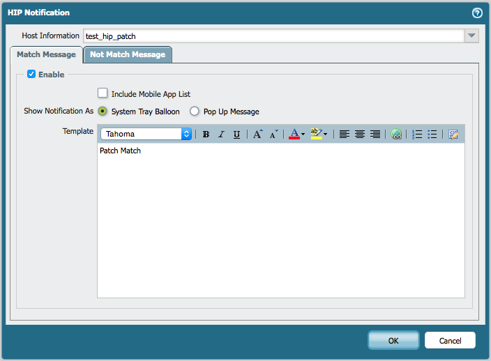
Task: Expand the Host Information dropdown arrow
Action: 471,36
